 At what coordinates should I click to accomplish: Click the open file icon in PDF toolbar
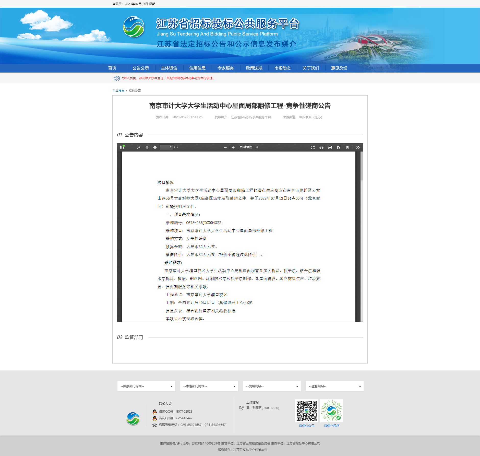point(321,147)
